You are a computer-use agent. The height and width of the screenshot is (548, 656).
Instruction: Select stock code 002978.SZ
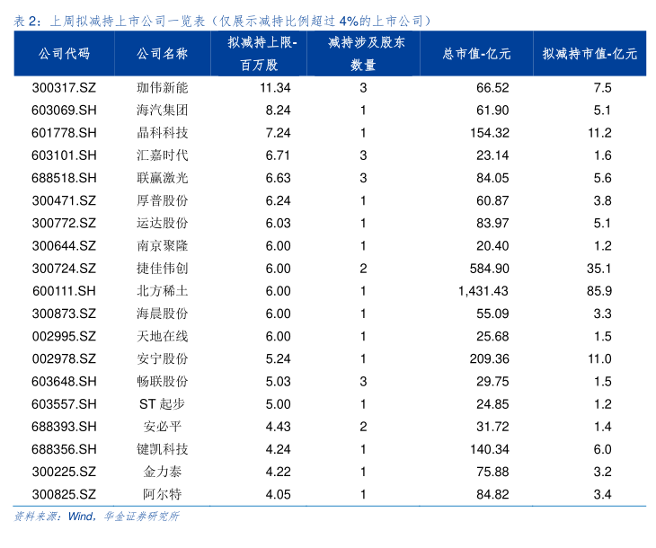[x=64, y=359]
